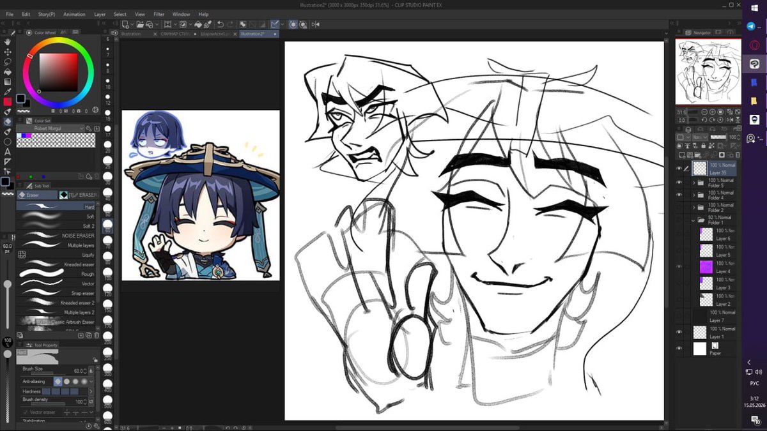Select the Figure ellipse tool
This screenshot has height=431, width=767.
[x=8, y=142]
